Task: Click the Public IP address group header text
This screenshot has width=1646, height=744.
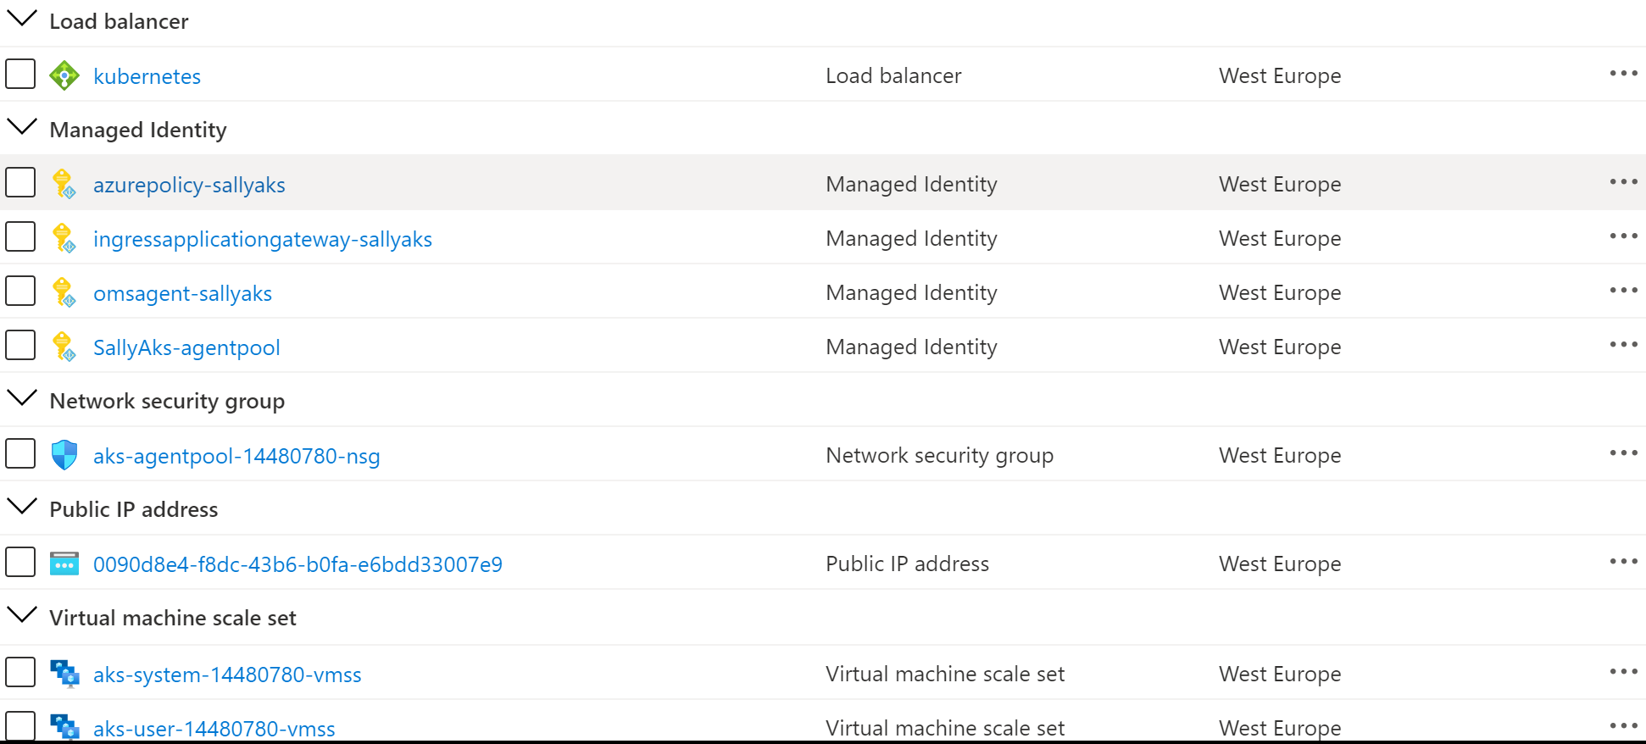Action: 134,509
